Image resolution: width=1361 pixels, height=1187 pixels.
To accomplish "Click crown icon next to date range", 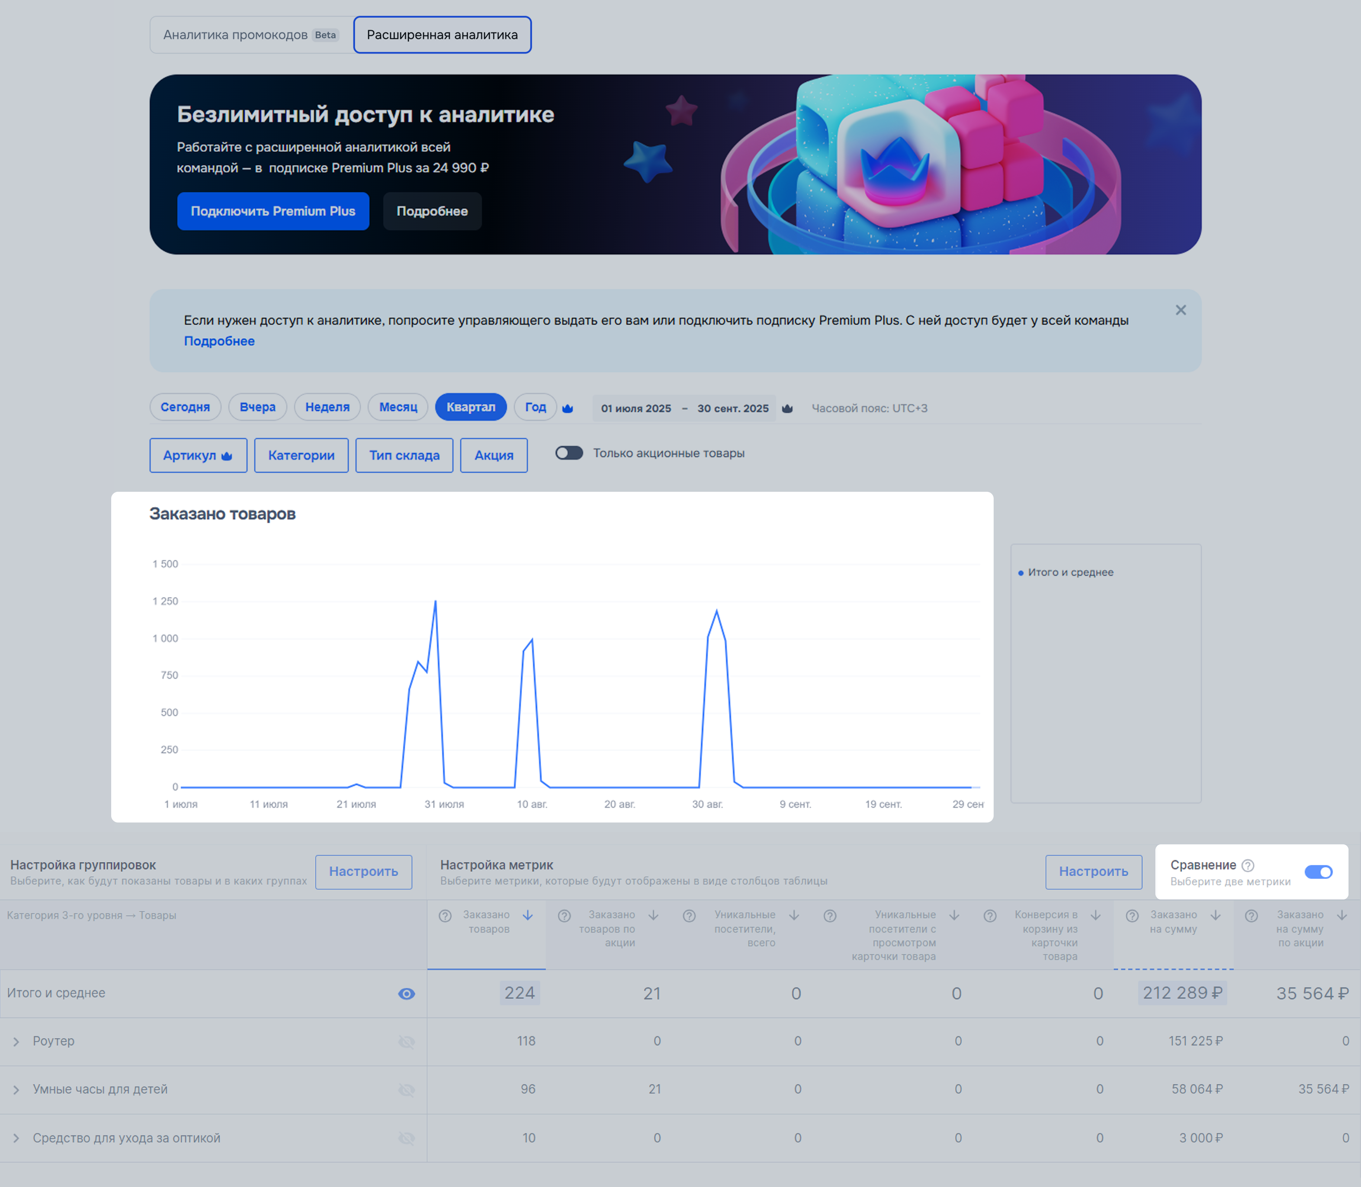I will 787,408.
